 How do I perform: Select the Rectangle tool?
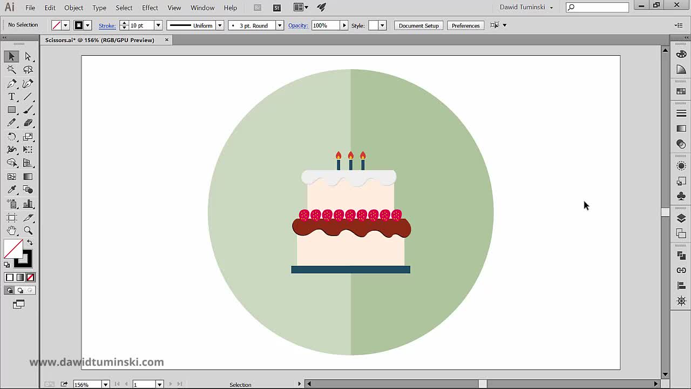pos(11,110)
